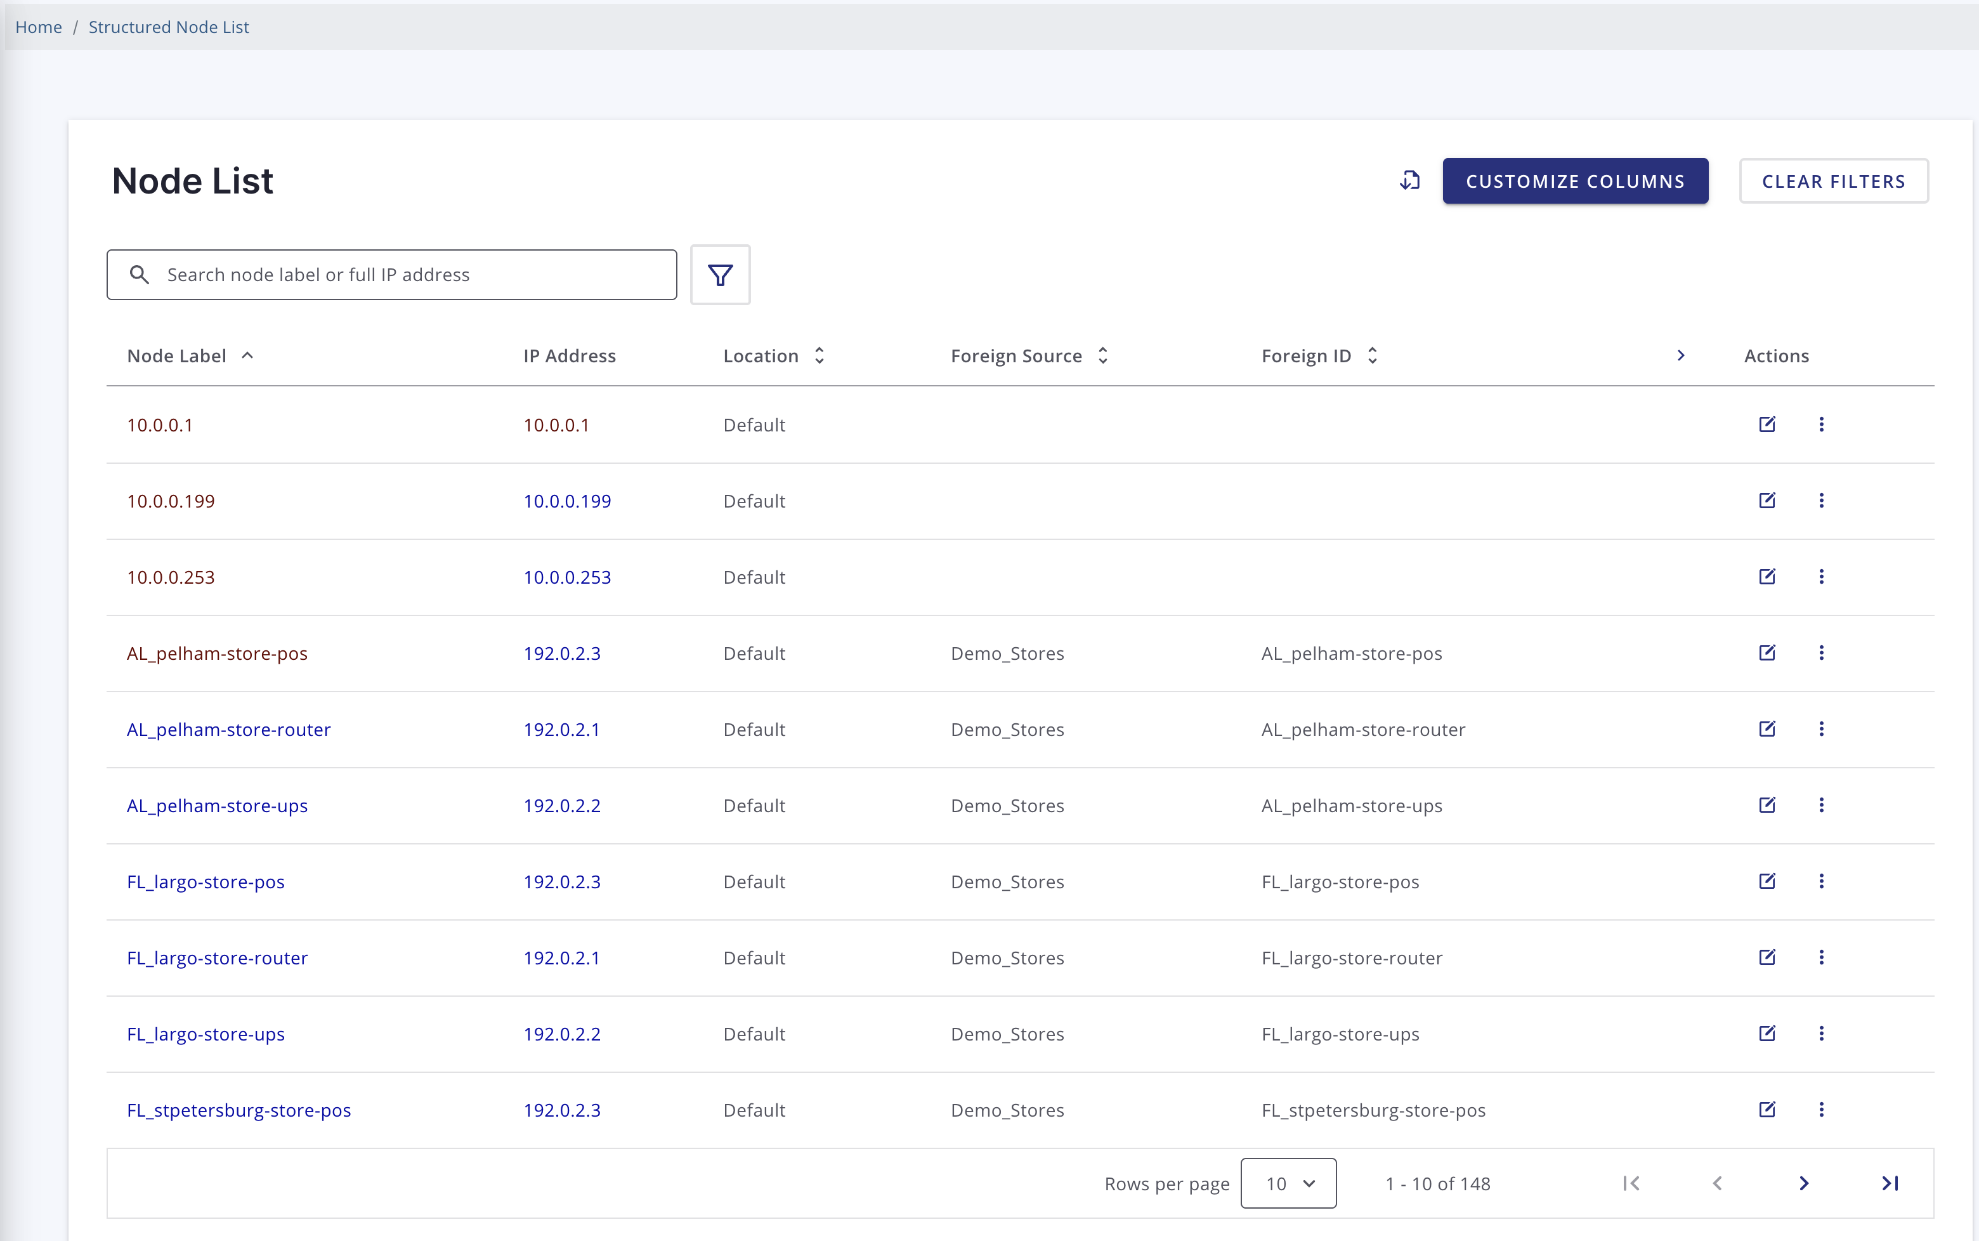The image size is (1979, 1241).
Task: Toggle sorting on the Location column
Action: [819, 355]
